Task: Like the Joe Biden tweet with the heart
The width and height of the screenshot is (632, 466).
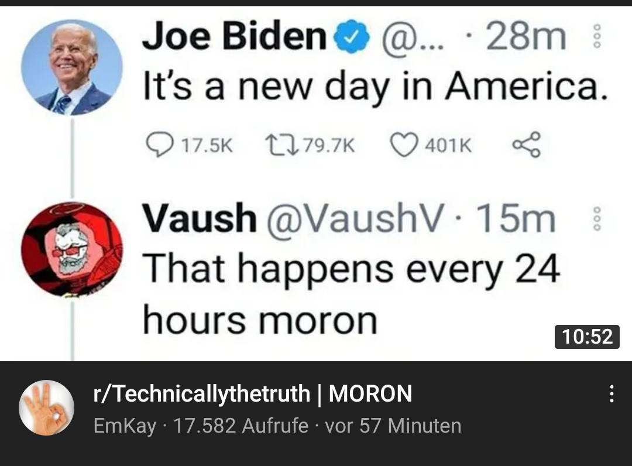Action: click(x=403, y=145)
